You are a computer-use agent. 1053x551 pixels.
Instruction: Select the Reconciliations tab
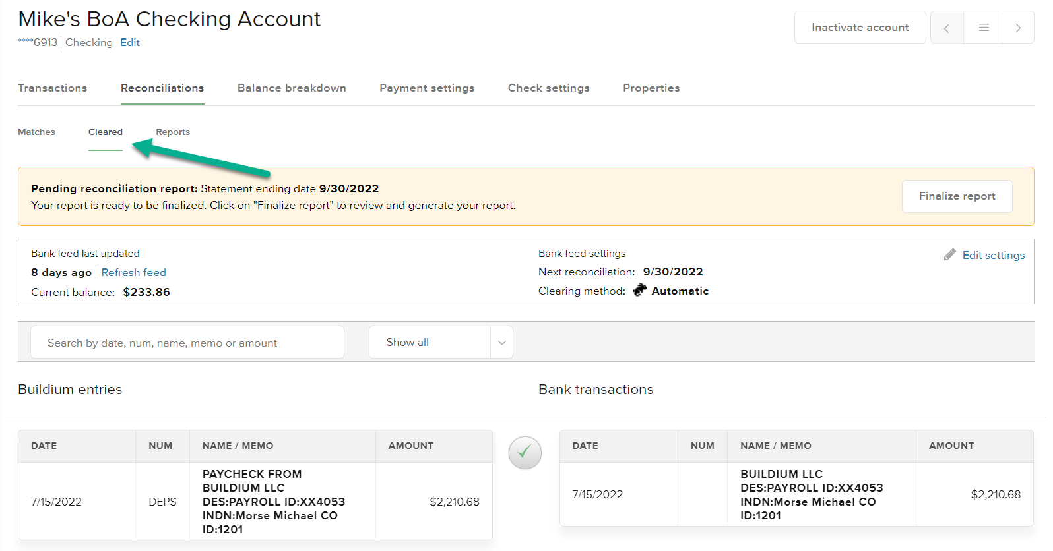pos(162,88)
